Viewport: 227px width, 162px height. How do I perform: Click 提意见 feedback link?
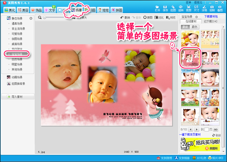click(198, 2)
